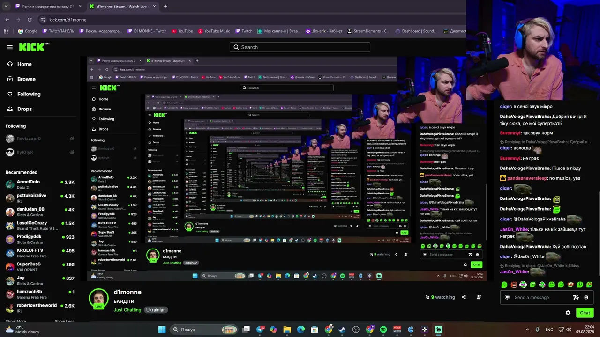The width and height of the screenshot is (600, 337).
Task: Click the Ukrainian language tag
Action: pyautogui.click(x=156, y=310)
